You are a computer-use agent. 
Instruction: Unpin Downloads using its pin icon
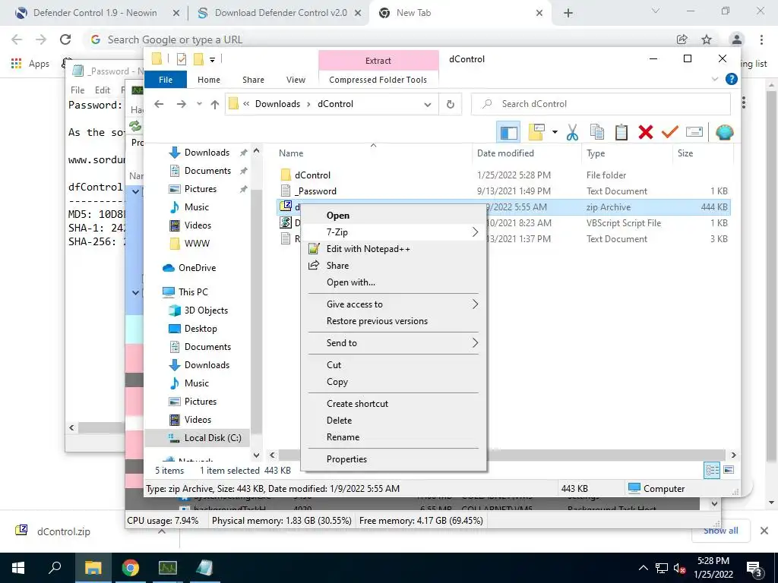click(x=243, y=153)
